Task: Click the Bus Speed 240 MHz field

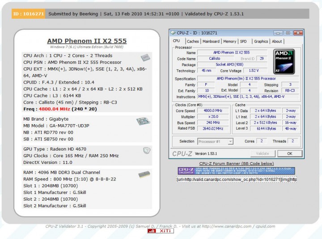Action: click(x=213, y=122)
